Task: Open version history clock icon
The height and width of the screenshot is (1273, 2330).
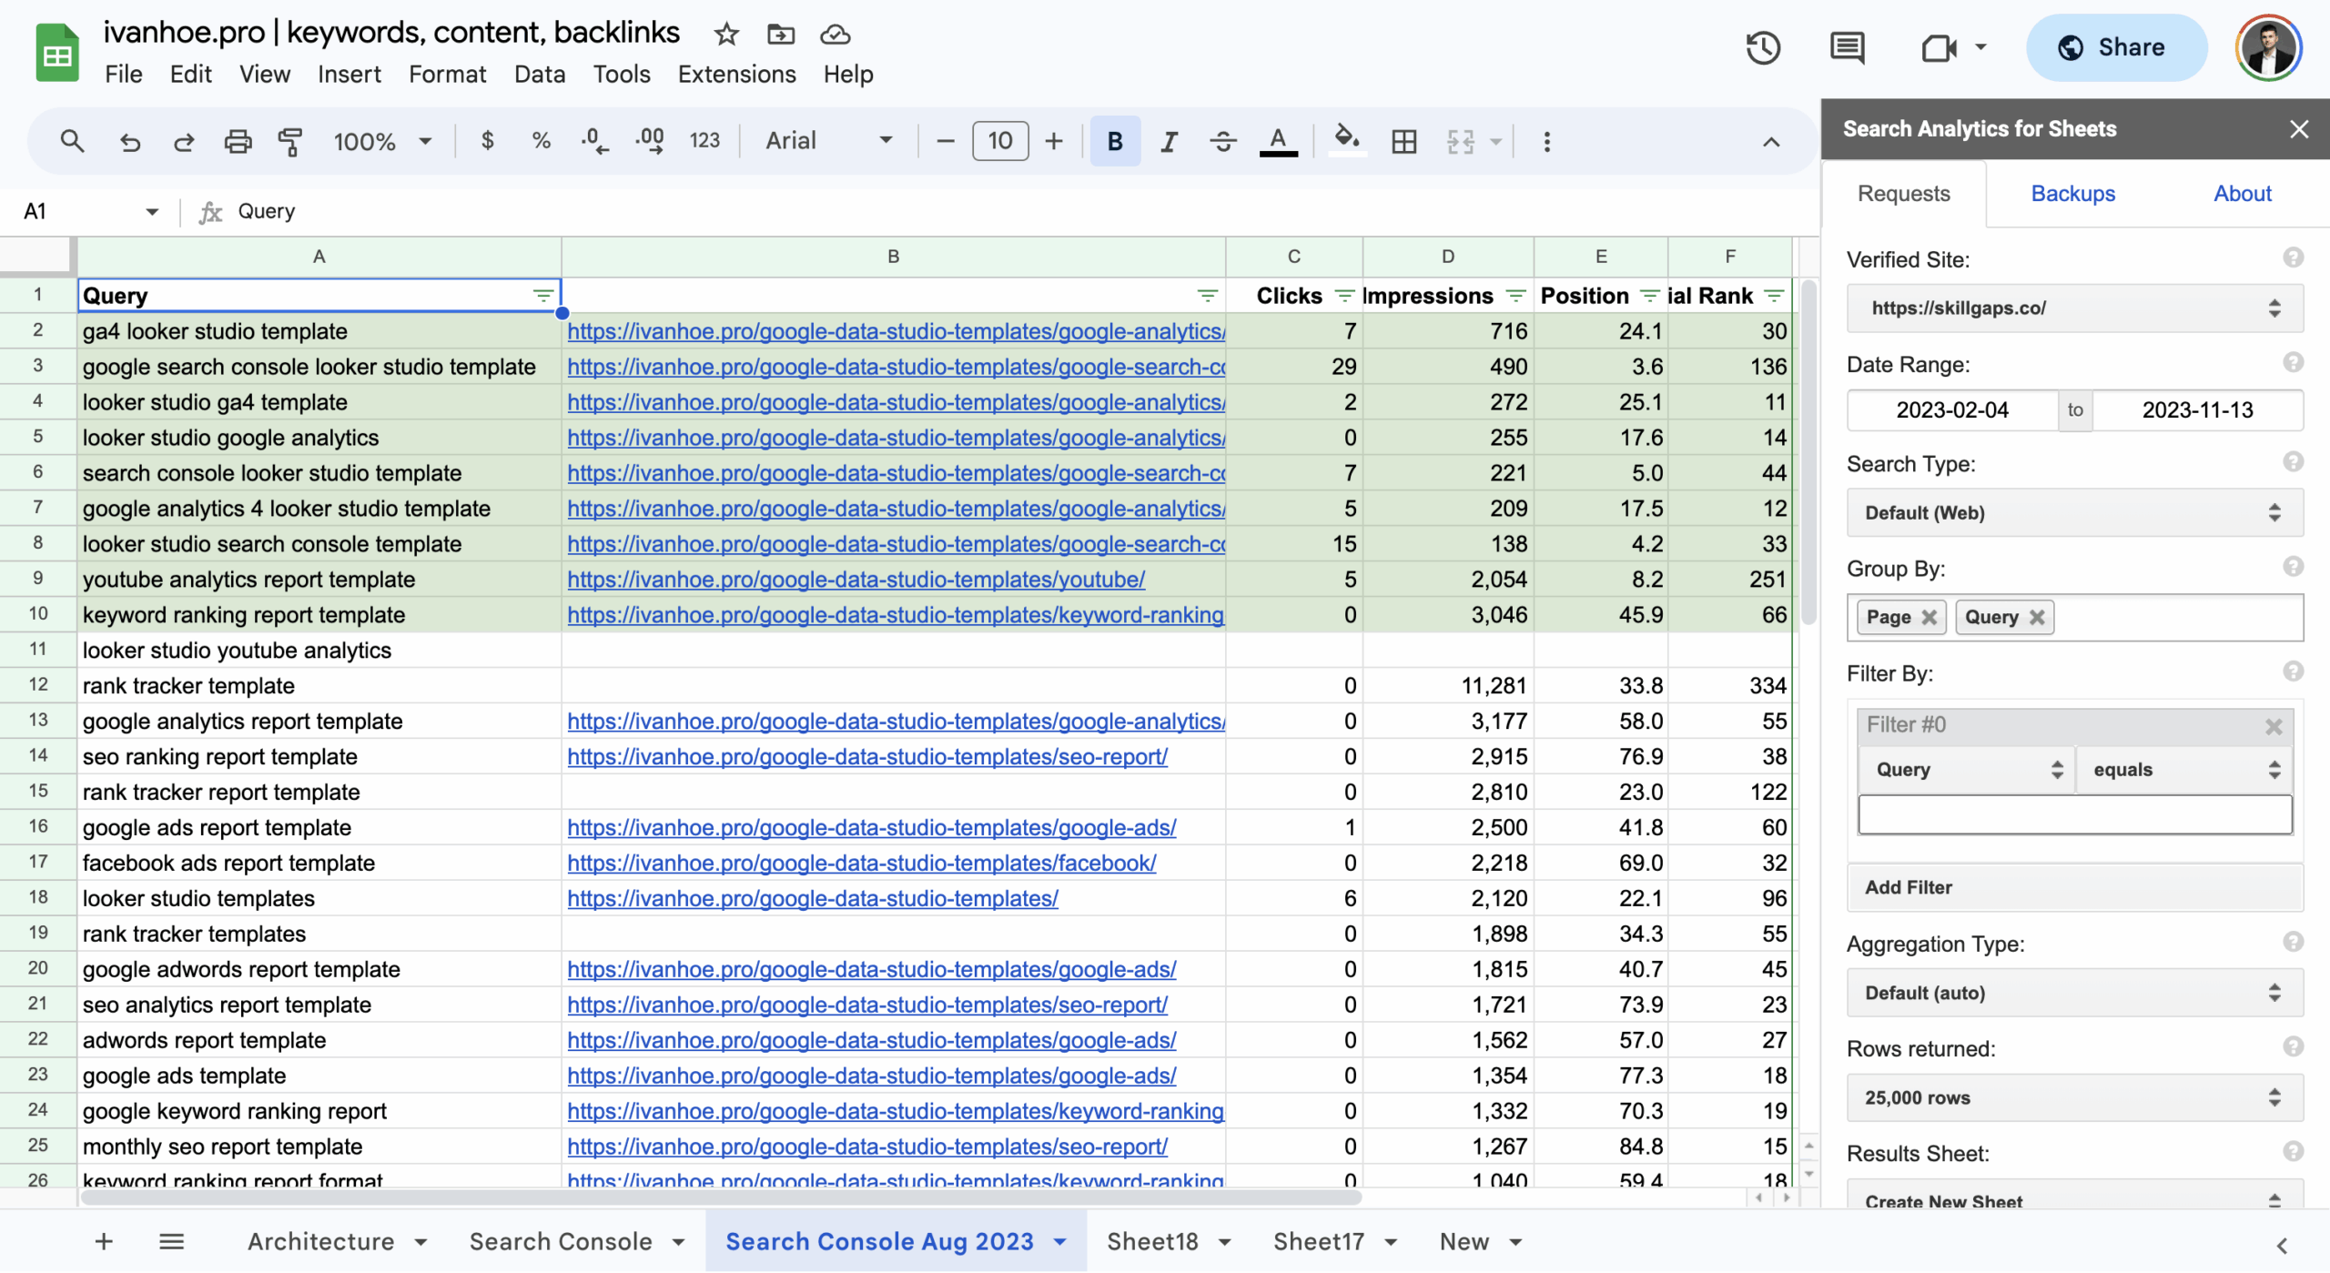Action: [x=1762, y=47]
